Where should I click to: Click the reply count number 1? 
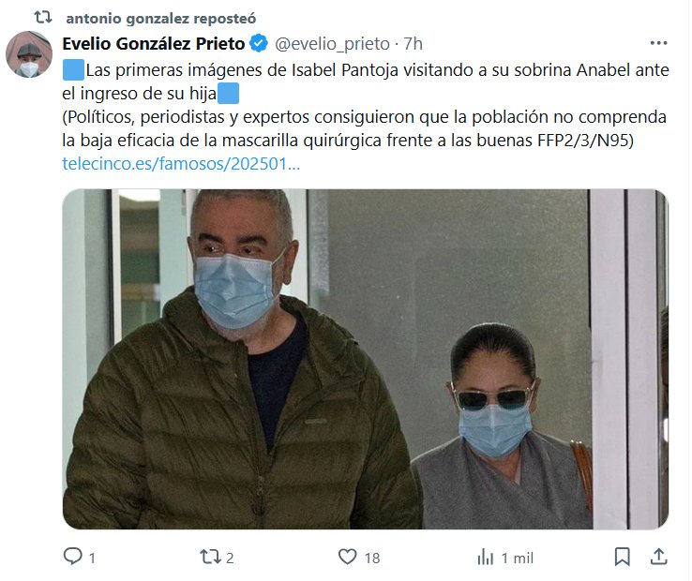92,559
